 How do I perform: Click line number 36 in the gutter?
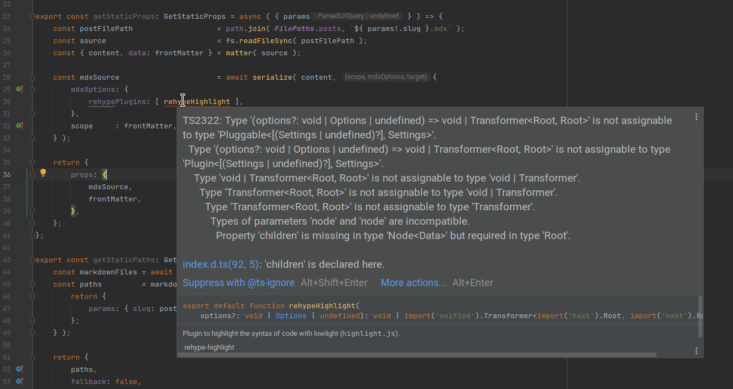(7, 174)
